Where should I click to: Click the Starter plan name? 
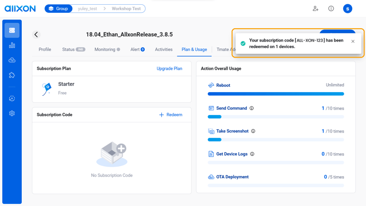[x=66, y=84]
